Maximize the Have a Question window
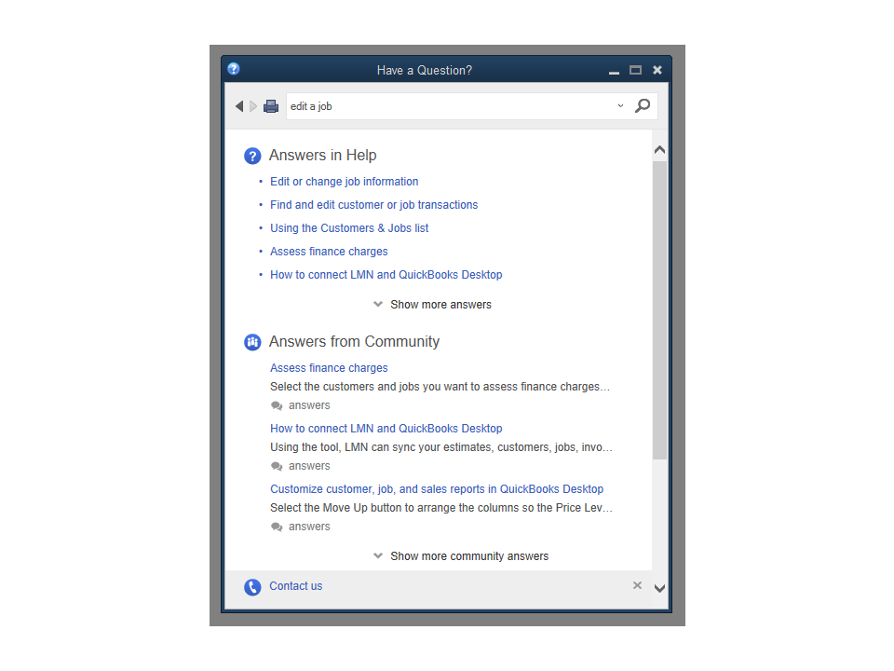894x671 pixels. point(636,70)
